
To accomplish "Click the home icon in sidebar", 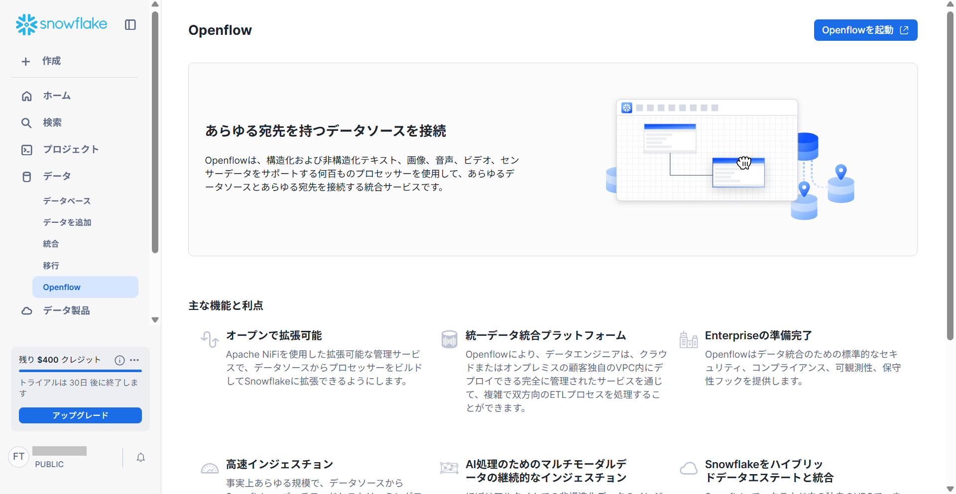I will [27, 96].
